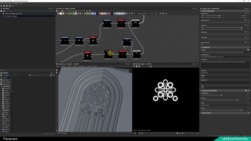Open the 2D view zoom level dropdown
This screenshot has height=141, width=251.
(x=192, y=133)
